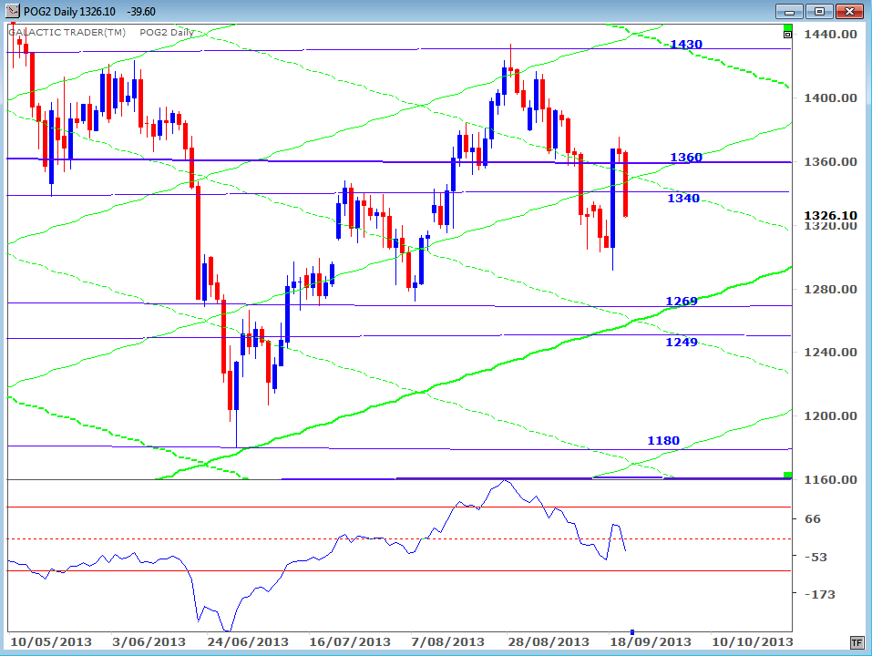Image resolution: width=872 pixels, height=656 pixels.
Task: Click the 1280.00 price axis value
Action: pos(830,289)
